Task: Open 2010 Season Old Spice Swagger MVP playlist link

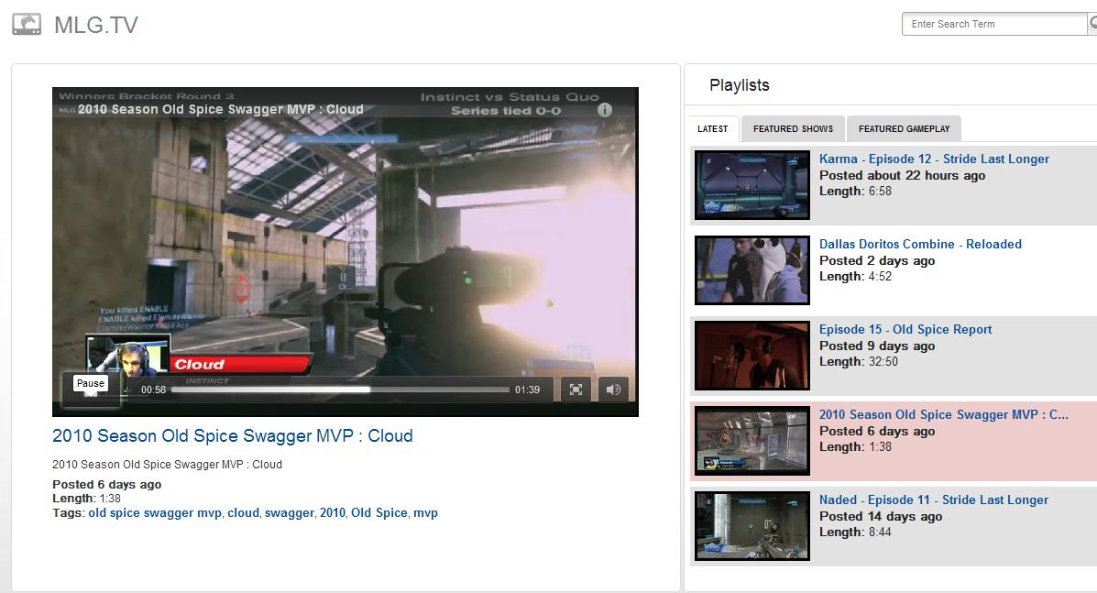Action: tap(944, 414)
